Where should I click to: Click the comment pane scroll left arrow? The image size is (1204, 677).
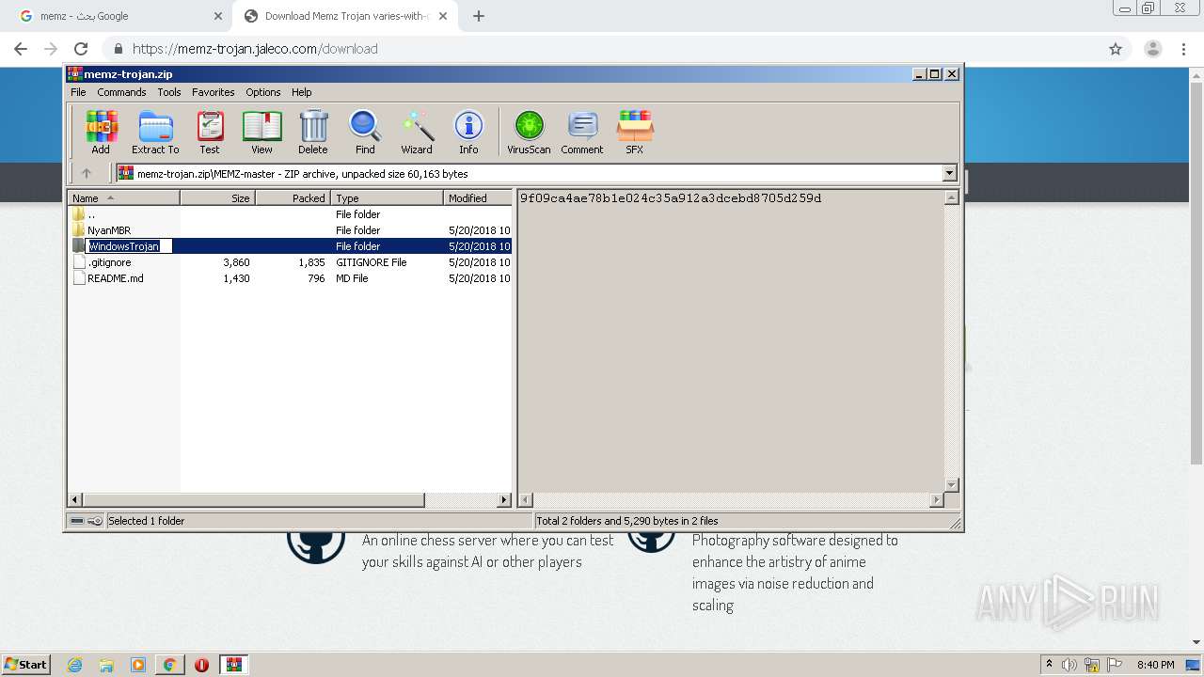526,500
